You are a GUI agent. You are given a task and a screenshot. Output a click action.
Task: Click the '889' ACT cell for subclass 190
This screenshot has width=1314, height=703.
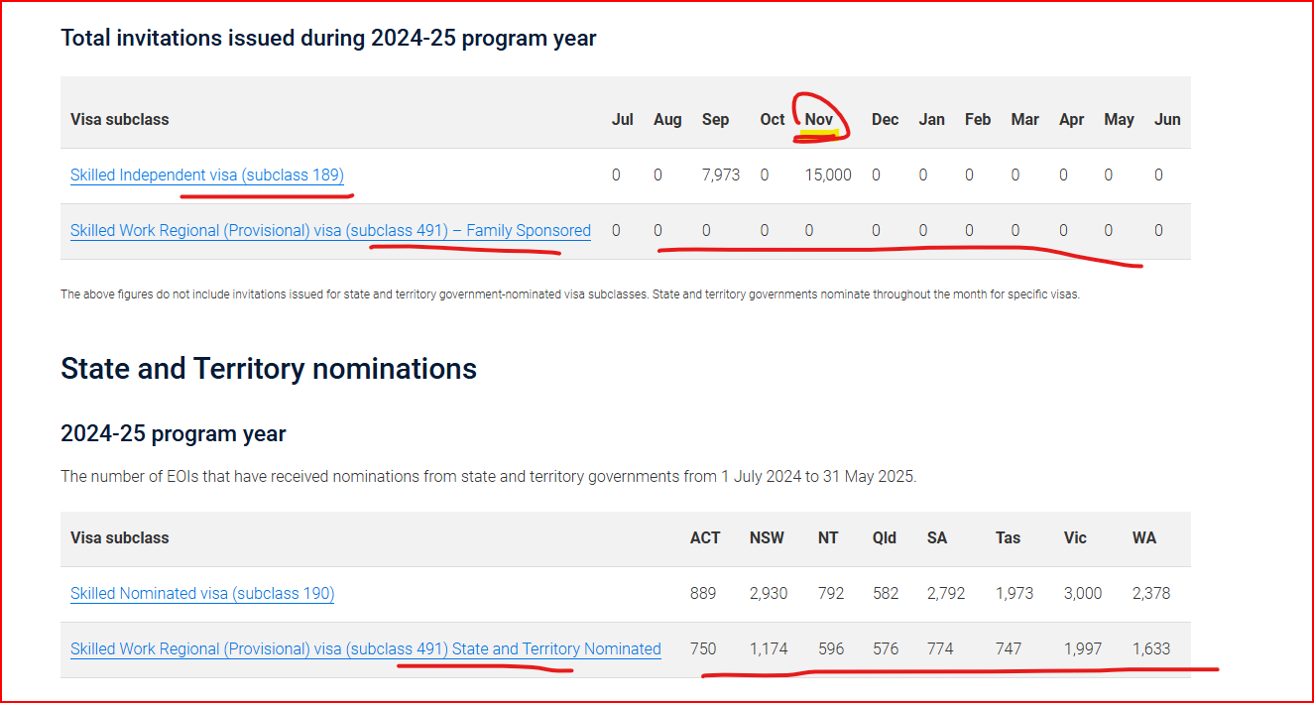coord(703,594)
